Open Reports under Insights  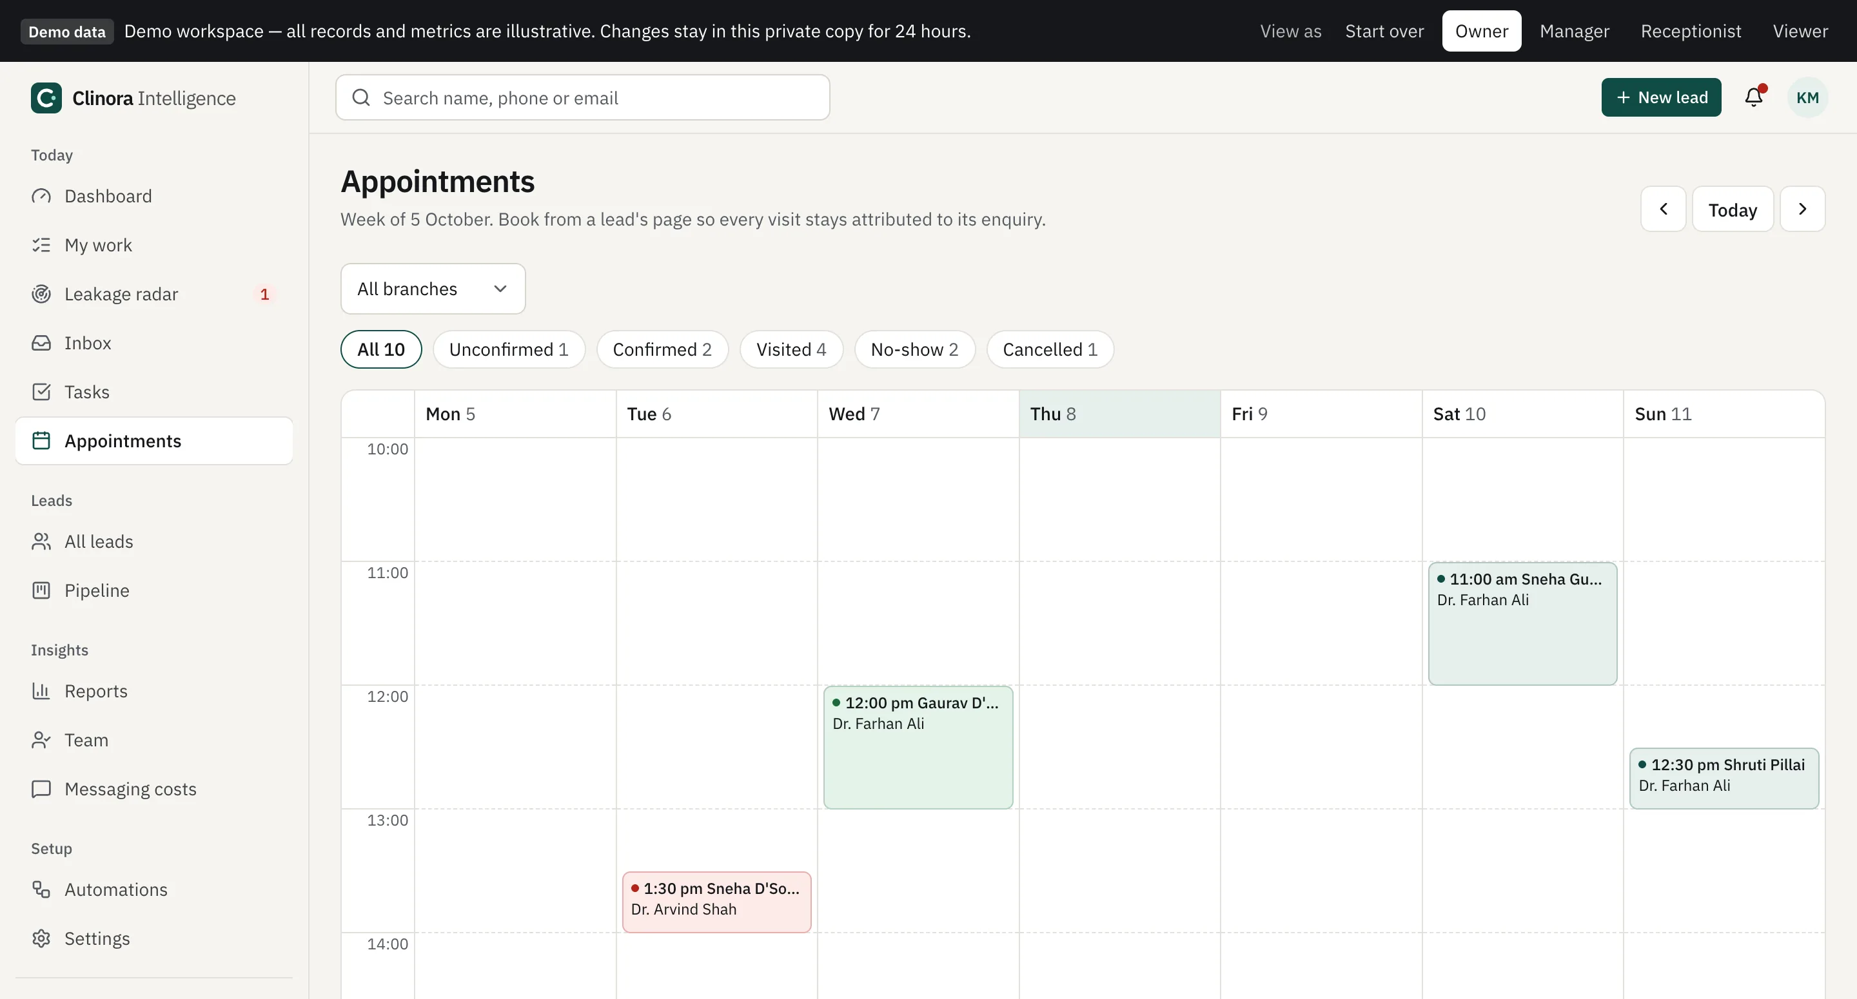pyautogui.click(x=154, y=691)
